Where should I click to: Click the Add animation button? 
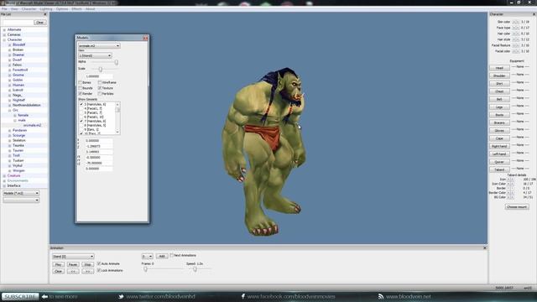(162, 256)
